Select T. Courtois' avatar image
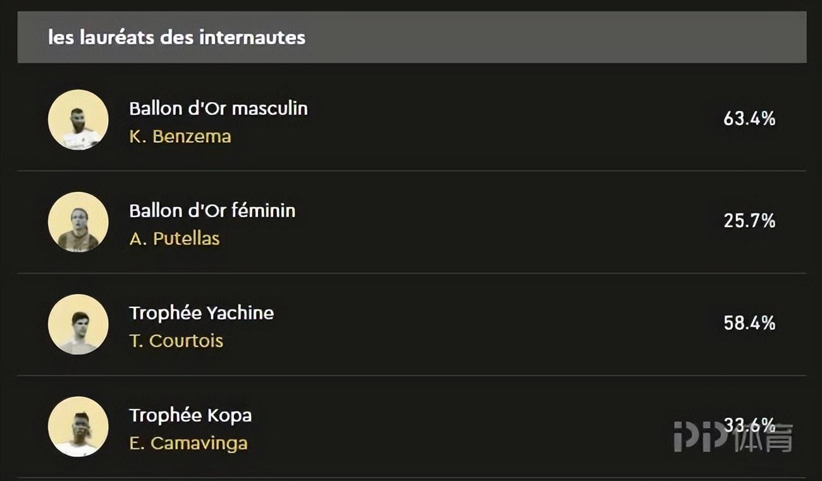Viewport: 822px width, 481px height. click(x=78, y=324)
